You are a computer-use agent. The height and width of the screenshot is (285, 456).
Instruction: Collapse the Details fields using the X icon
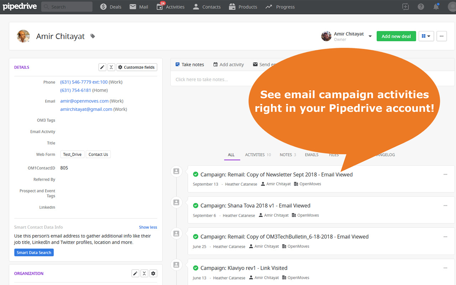point(111,67)
